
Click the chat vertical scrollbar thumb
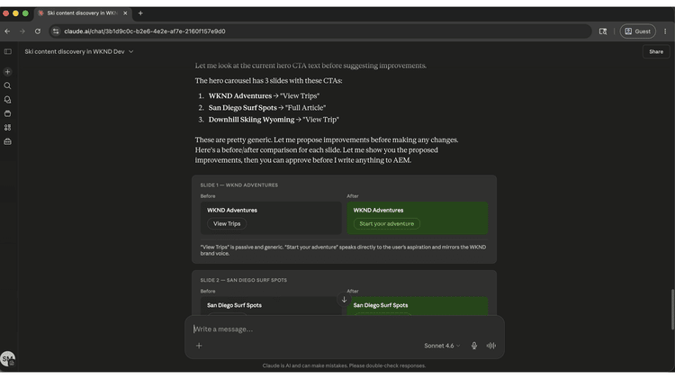pos(672,309)
